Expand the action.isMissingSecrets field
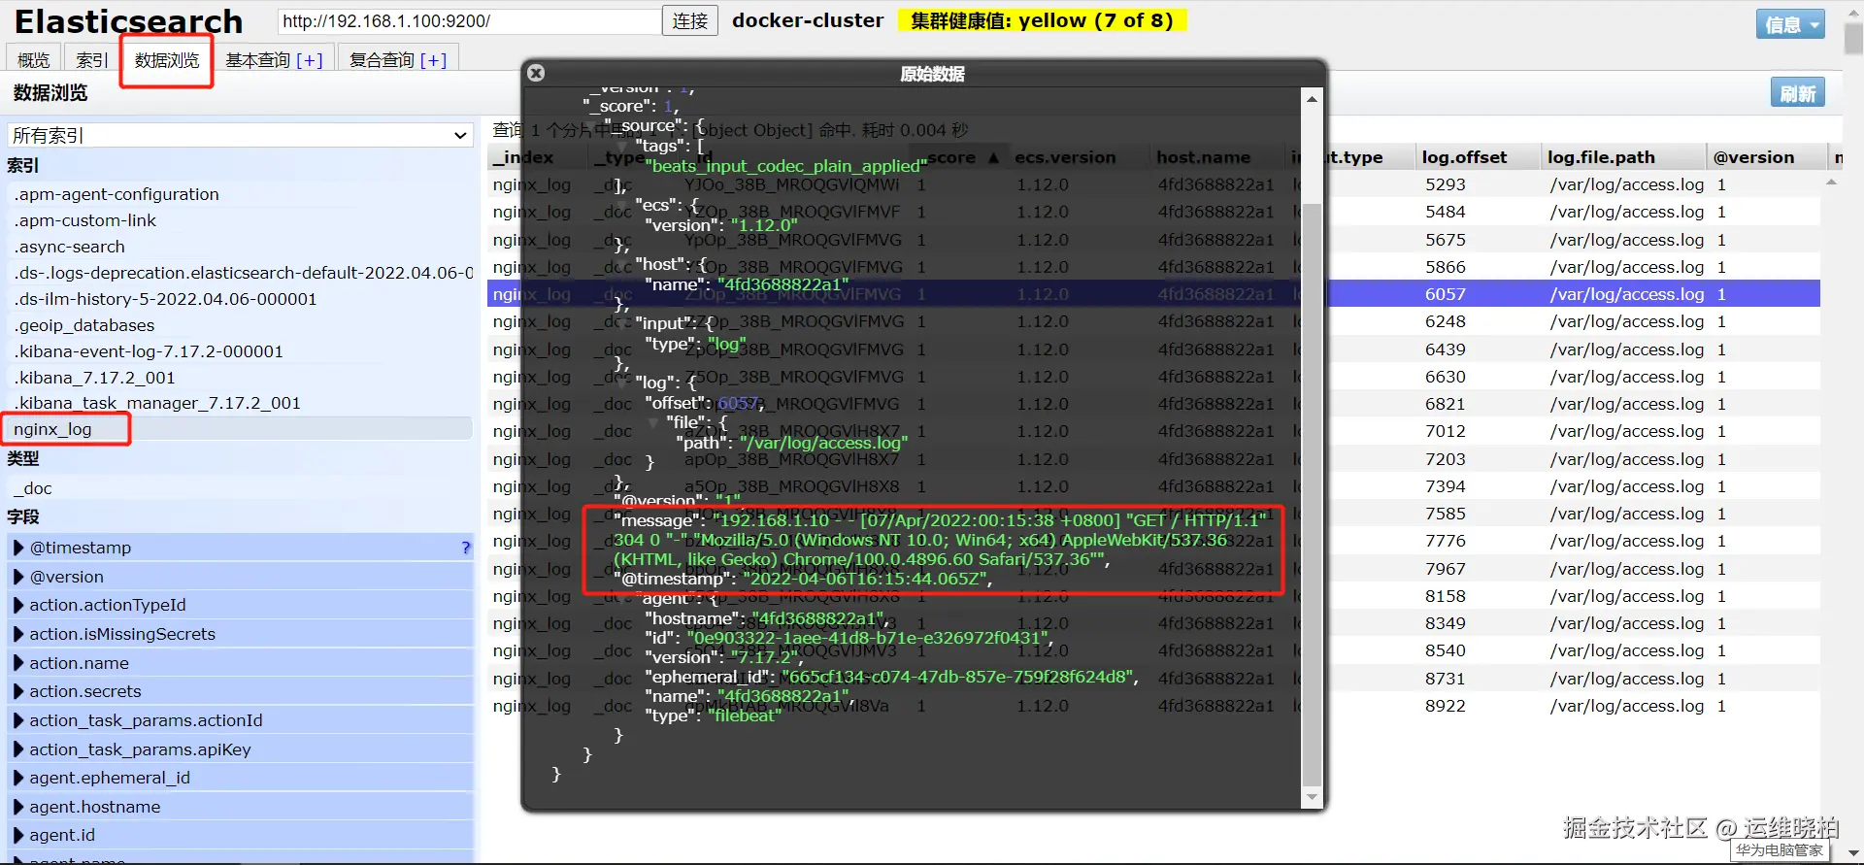Viewport: 1864px width, 865px height. 18,634
